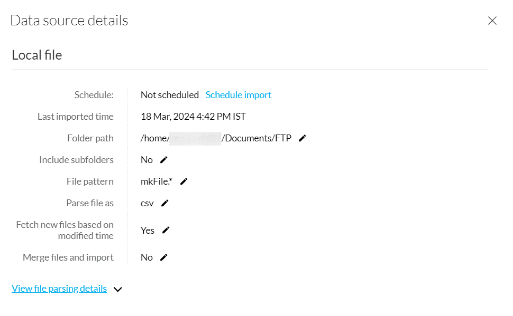
Task: Close the Data source details dialog
Action: 492,21
